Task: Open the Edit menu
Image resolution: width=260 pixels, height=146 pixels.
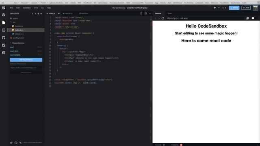Action: click(x=18, y=8)
